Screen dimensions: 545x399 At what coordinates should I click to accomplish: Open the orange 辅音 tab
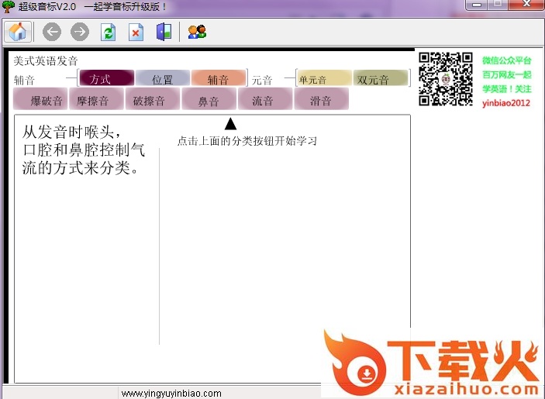[218, 78]
